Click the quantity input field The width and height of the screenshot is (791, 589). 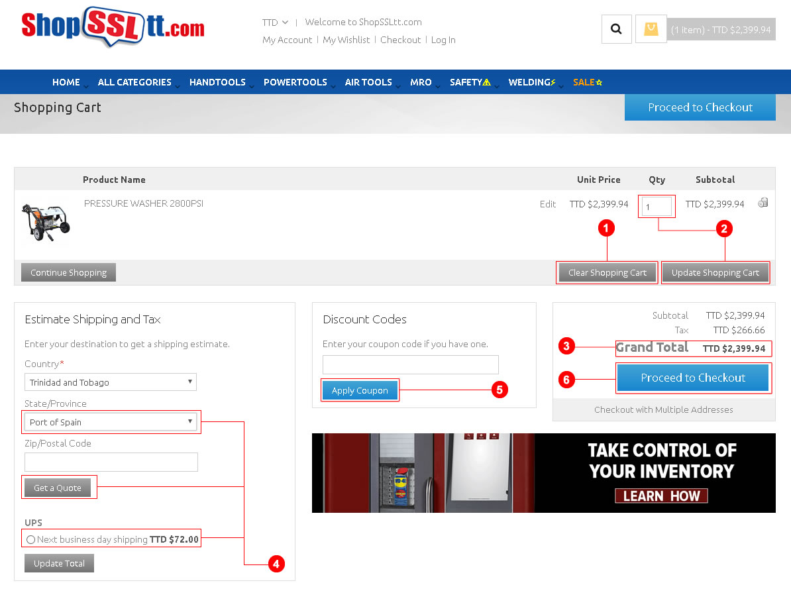tap(657, 207)
